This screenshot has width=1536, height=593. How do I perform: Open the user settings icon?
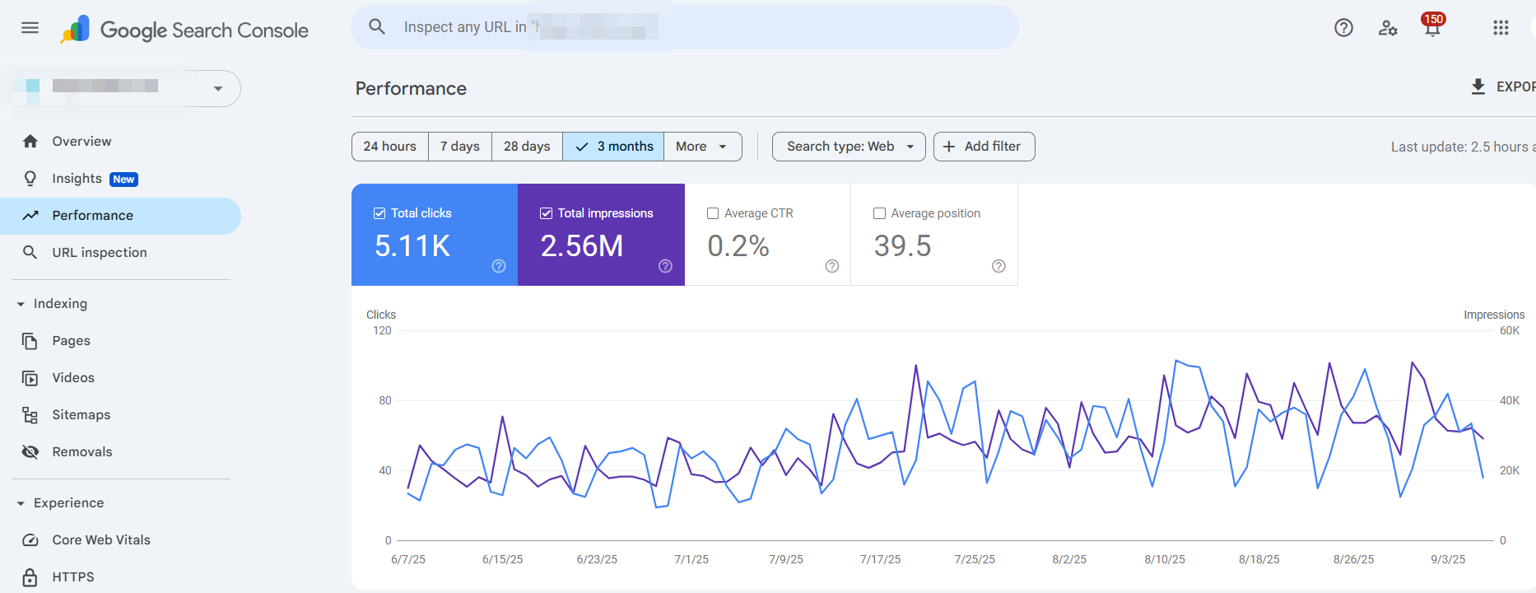1388,28
